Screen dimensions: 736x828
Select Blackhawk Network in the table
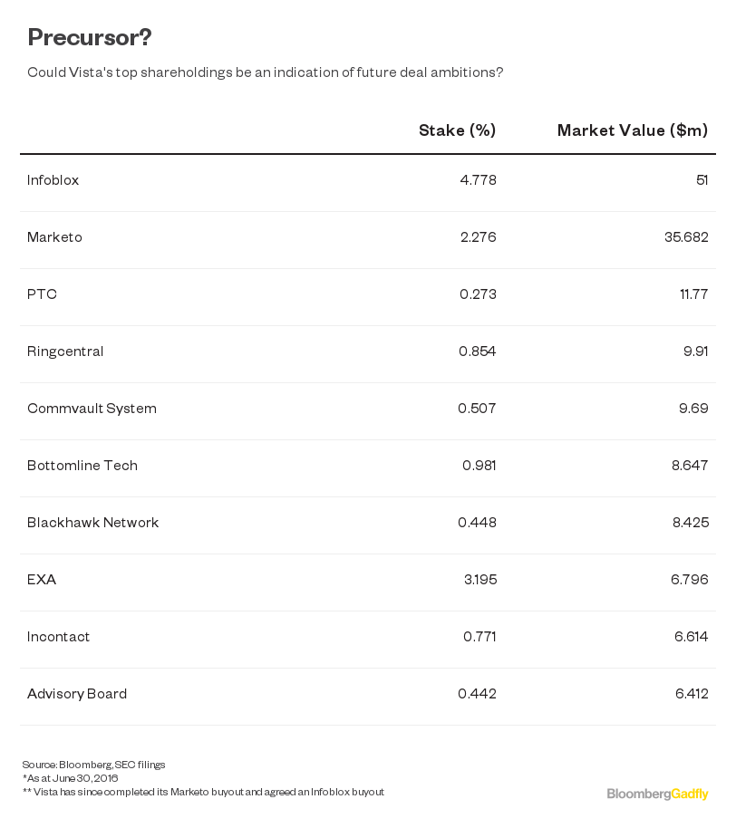92,522
